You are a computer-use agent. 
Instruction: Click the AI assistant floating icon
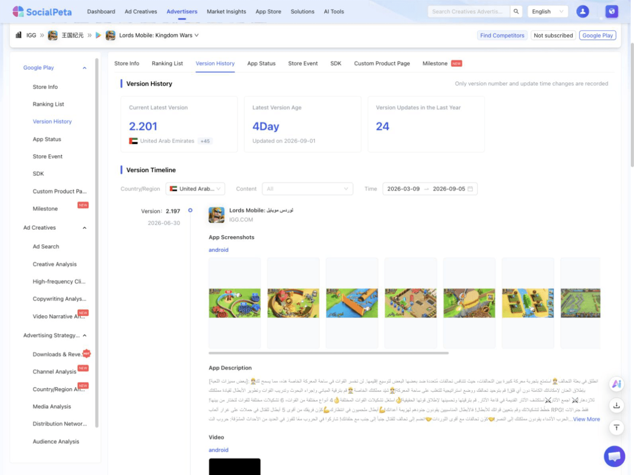[617, 384]
